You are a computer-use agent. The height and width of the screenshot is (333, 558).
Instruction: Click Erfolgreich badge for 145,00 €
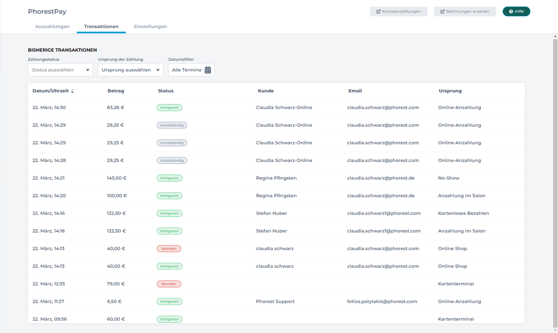pyautogui.click(x=170, y=178)
